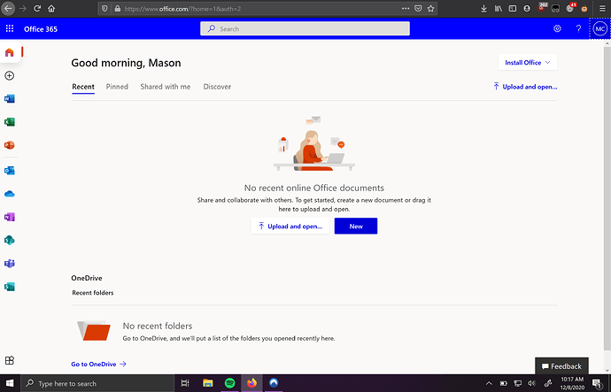Click Windows taskbar search box

(97, 383)
